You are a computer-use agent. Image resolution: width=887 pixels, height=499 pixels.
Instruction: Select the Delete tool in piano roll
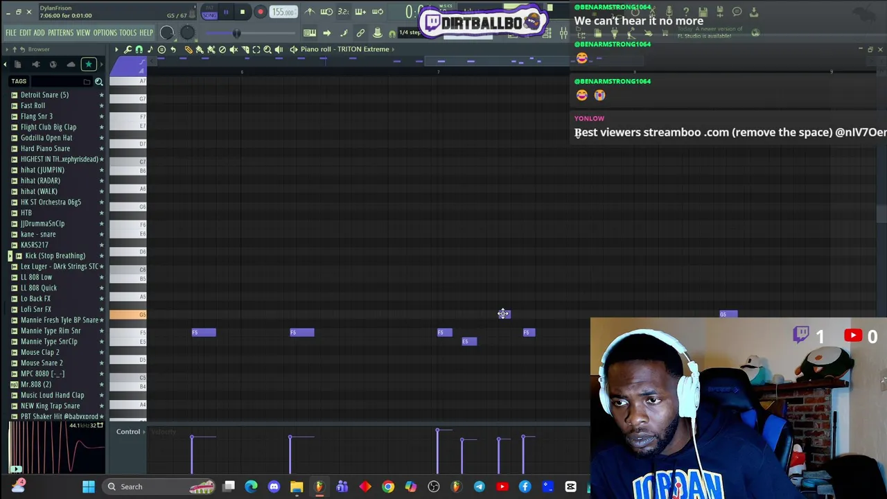coord(222,49)
